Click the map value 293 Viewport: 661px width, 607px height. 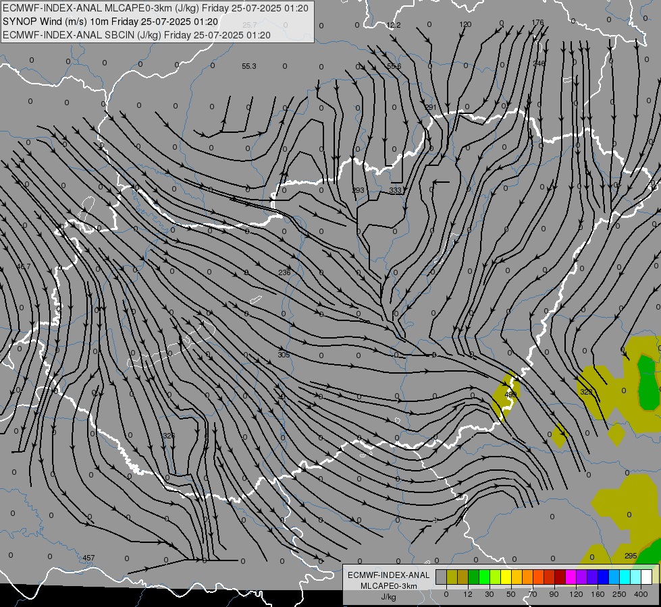click(358, 190)
